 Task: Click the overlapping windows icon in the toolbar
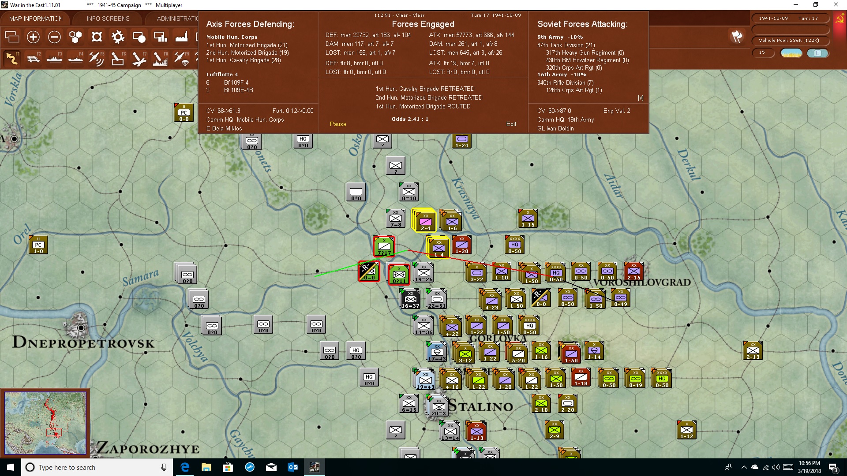click(x=12, y=37)
